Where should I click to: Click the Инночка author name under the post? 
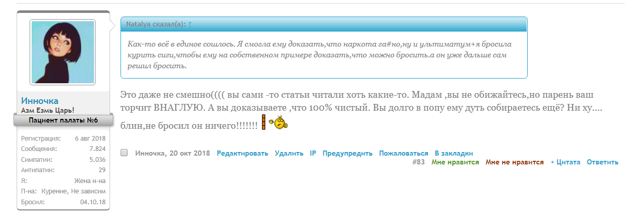pyautogui.click(x=150, y=154)
